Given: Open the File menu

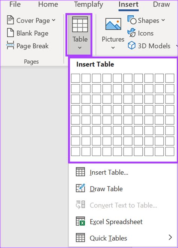Looking at the screenshot, I should [x=15, y=4].
